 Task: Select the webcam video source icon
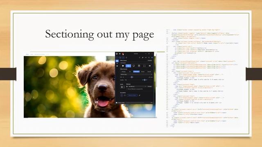pos(123,66)
